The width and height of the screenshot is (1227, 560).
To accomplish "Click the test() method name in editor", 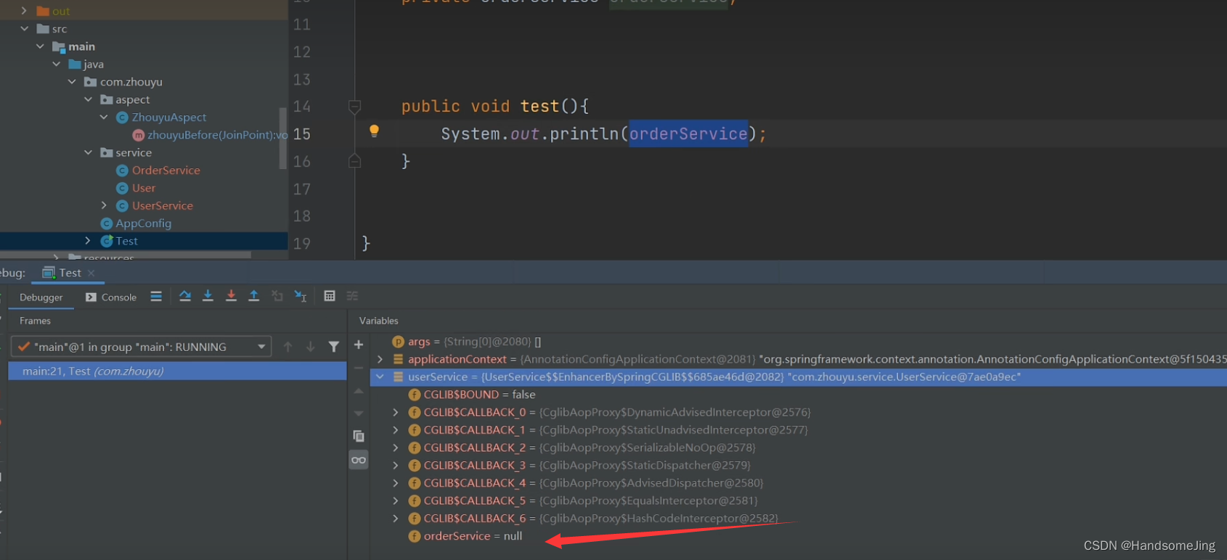I will [539, 106].
